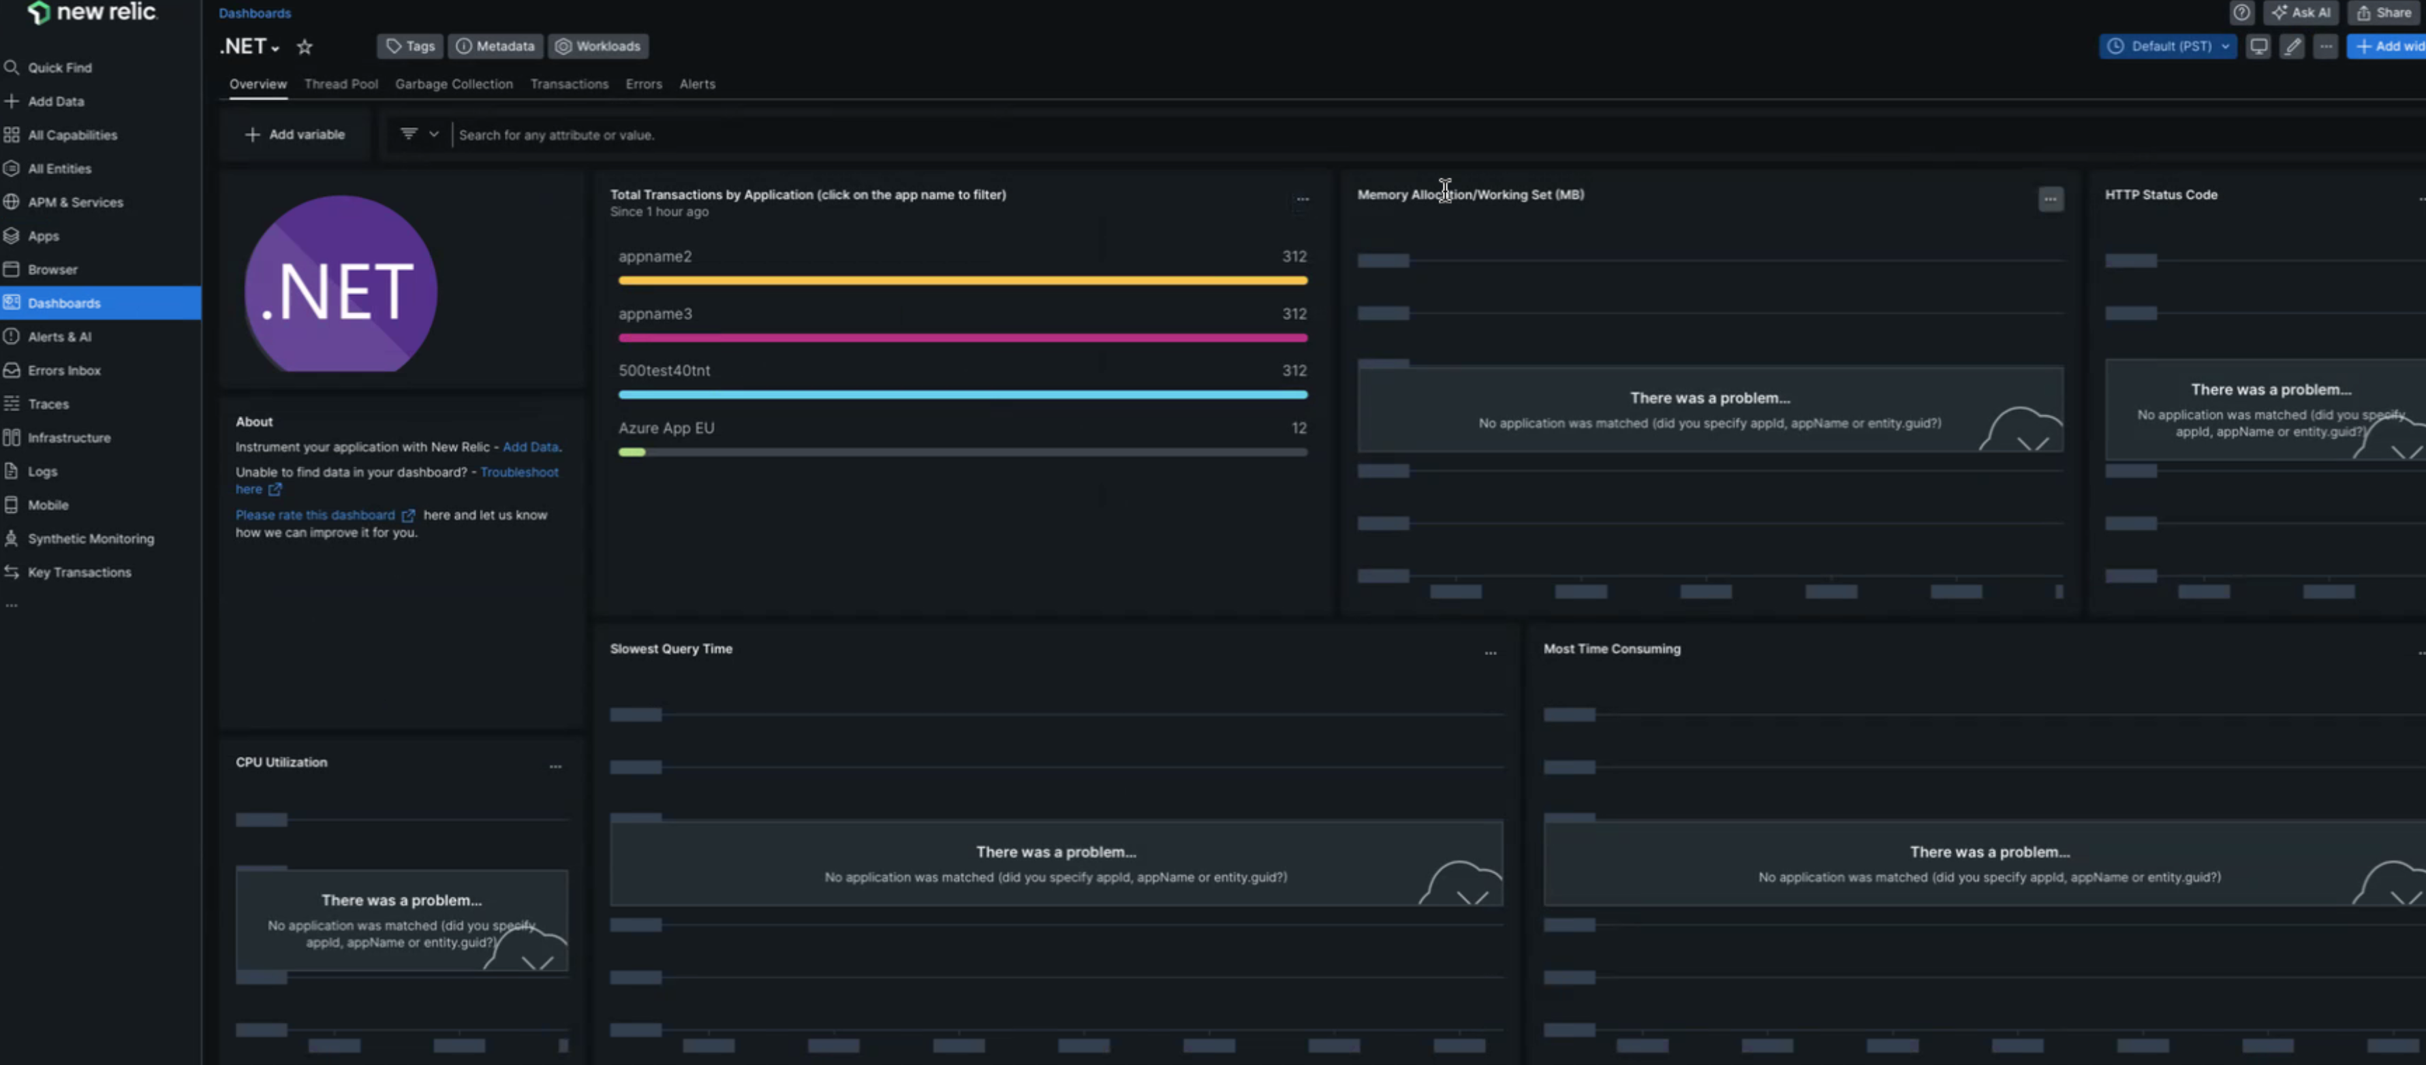Switch to Thread Pool tab
This screenshot has height=1065, width=2426.
tap(341, 84)
